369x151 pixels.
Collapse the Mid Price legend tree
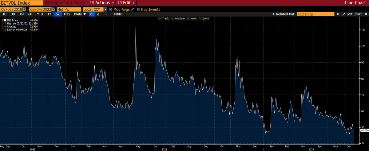pos(2,20)
